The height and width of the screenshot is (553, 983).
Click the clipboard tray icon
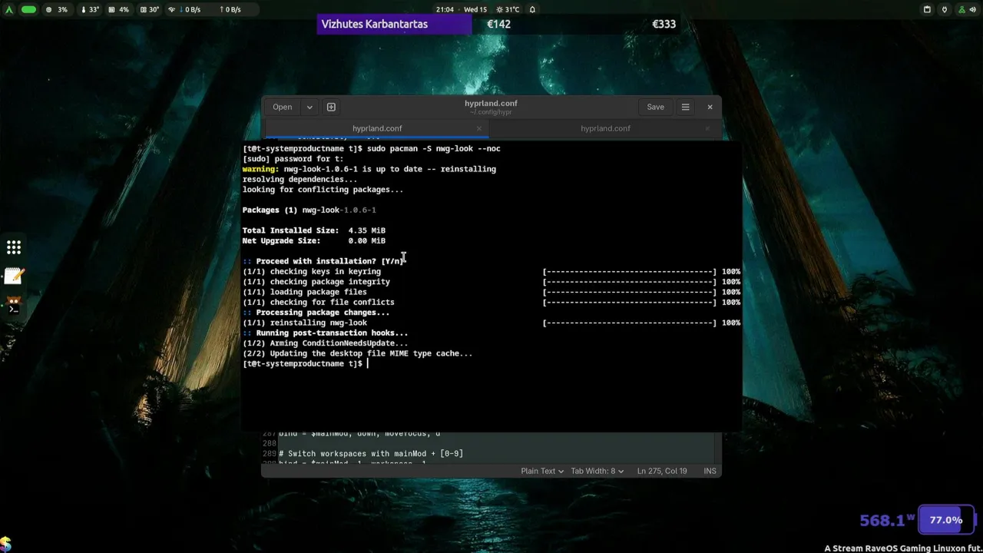pos(927,9)
